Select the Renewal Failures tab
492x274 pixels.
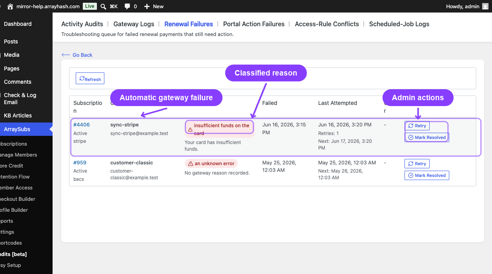[189, 24]
